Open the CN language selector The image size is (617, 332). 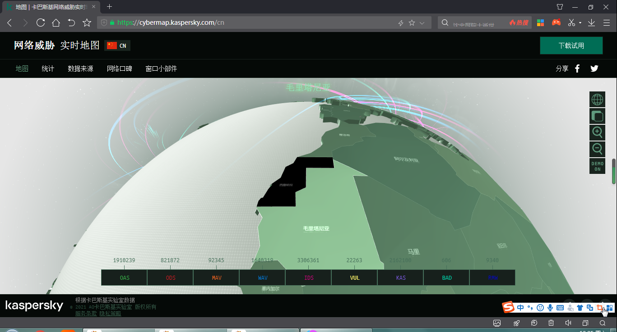coord(117,45)
